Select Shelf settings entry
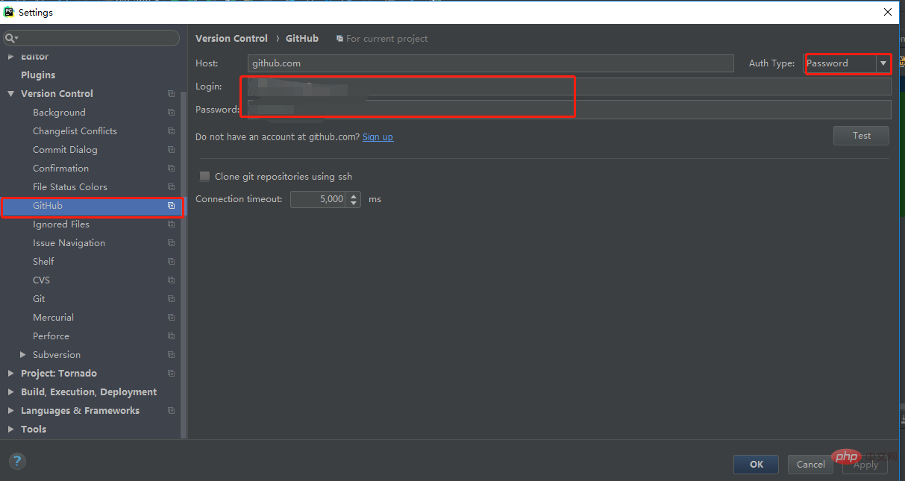The width and height of the screenshot is (905, 481). (43, 262)
